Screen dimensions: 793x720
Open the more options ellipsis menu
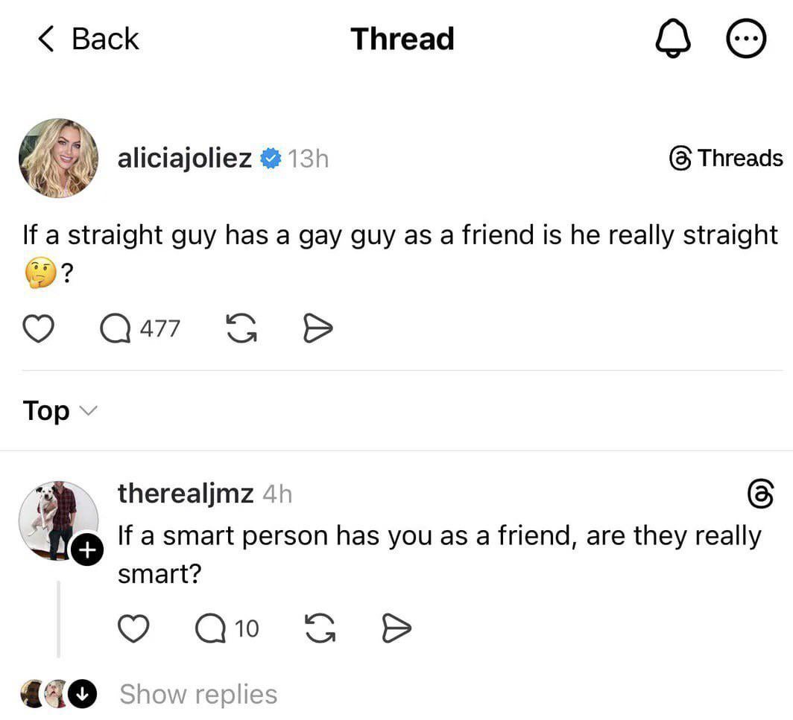tap(746, 40)
